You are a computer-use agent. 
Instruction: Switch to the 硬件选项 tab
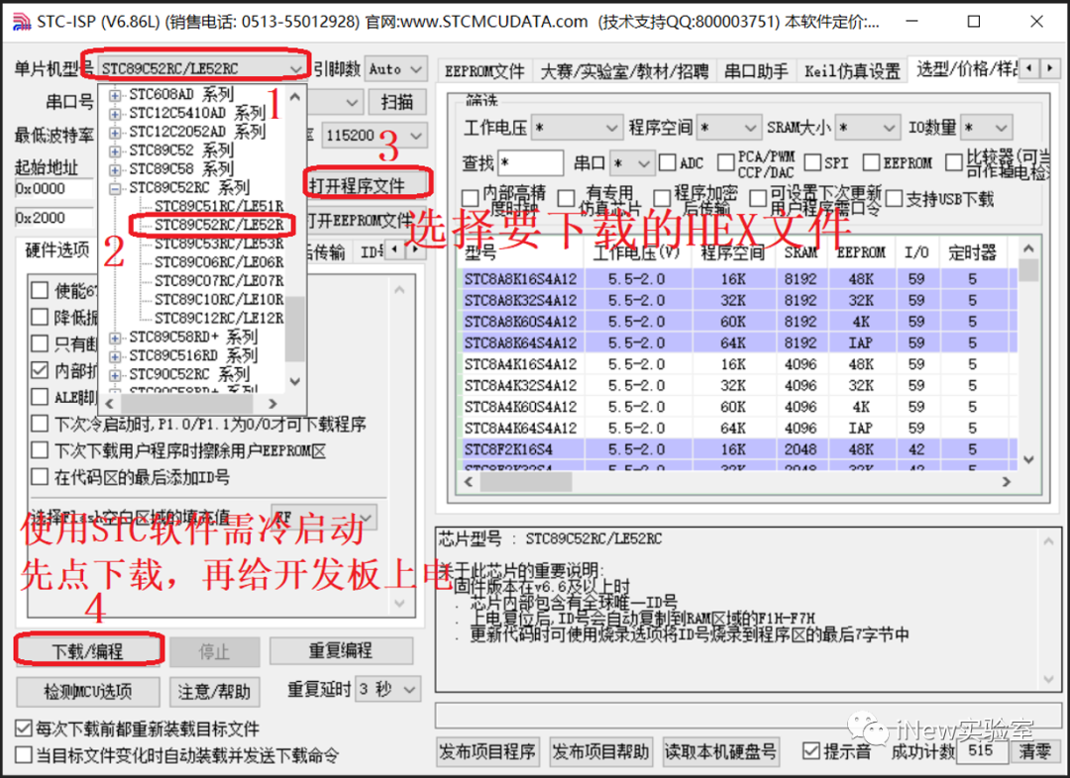click(57, 250)
